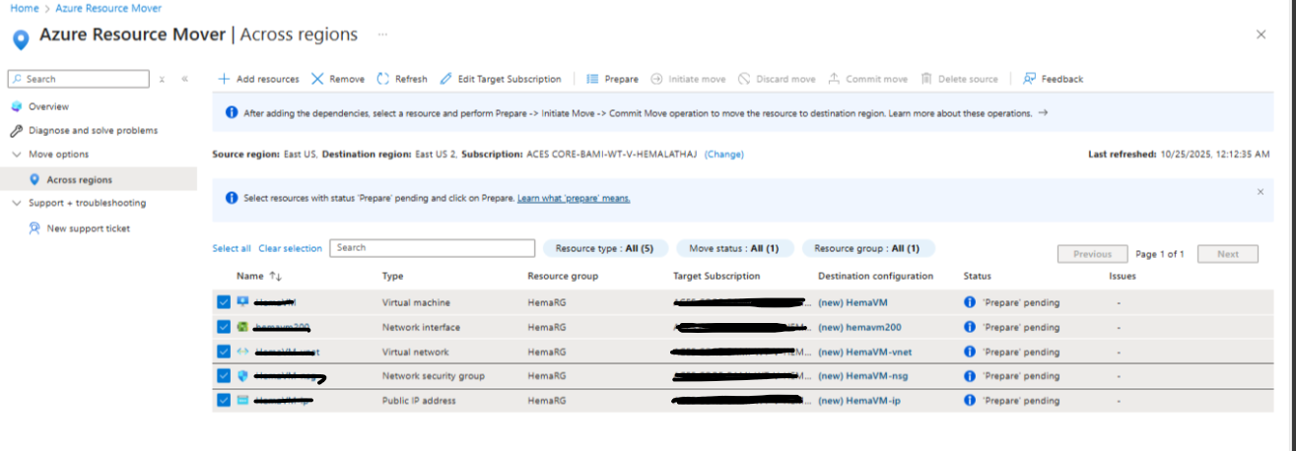Open the Move status filter pill
The image size is (1296, 451).
(733, 248)
